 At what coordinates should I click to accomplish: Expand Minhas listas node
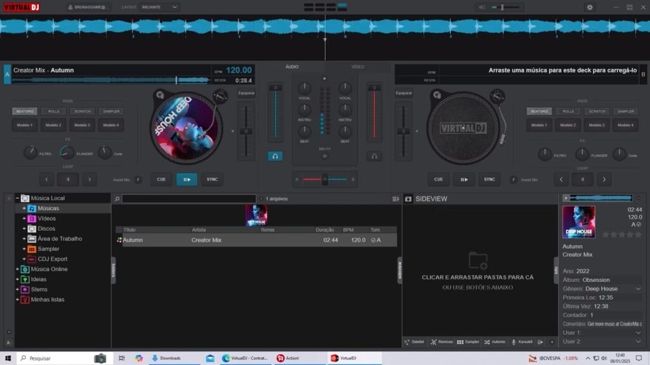tap(17, 300)
